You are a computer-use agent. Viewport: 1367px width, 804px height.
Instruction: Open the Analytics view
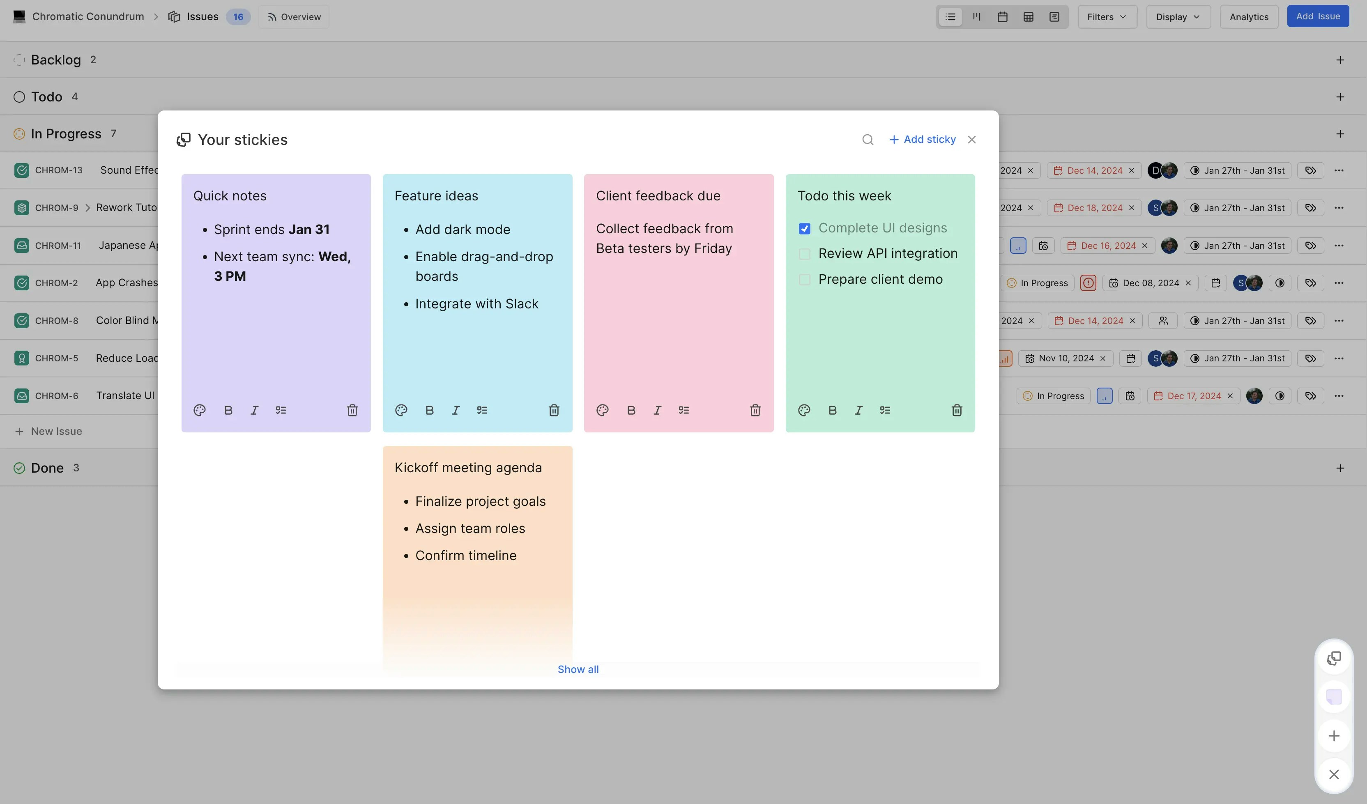(1249, 17)
